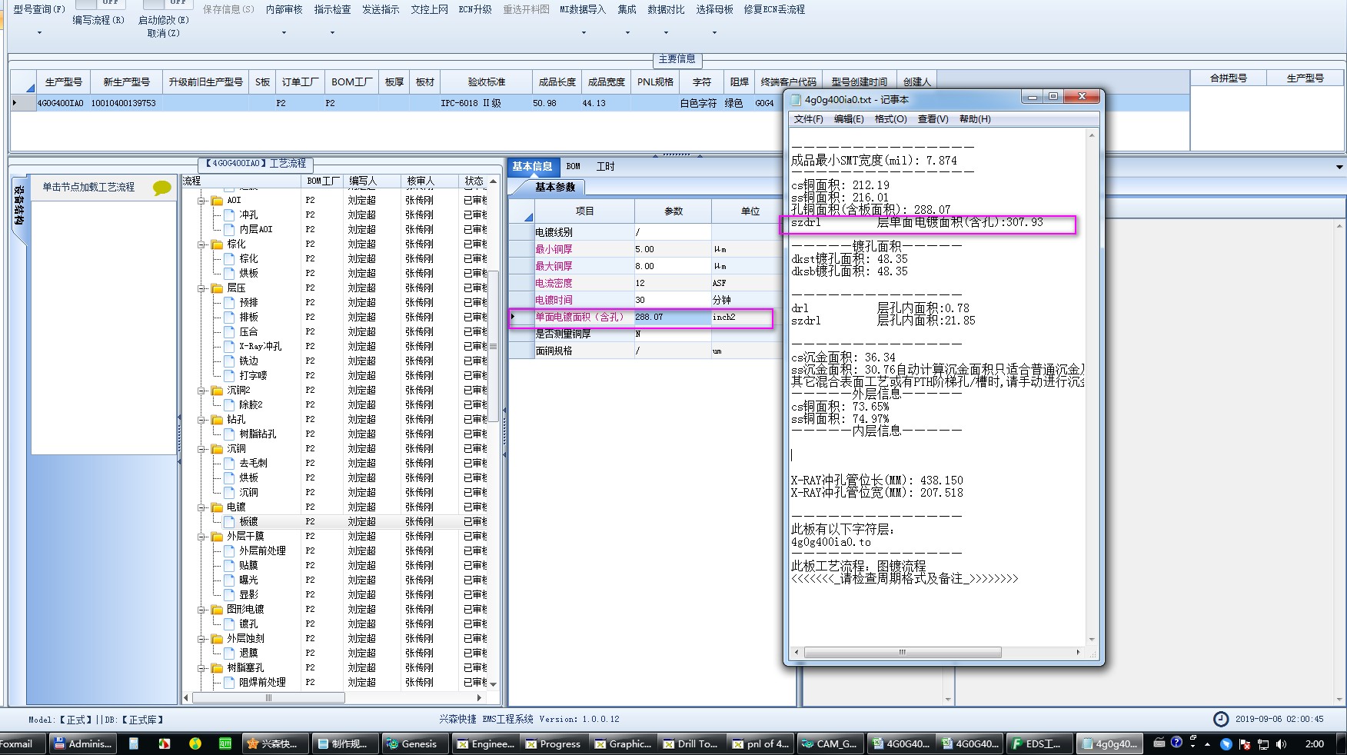Open the 编辑(E) menu in Notepad
The height and width of the screenshot is (755, 1347).
click(849, 119)
